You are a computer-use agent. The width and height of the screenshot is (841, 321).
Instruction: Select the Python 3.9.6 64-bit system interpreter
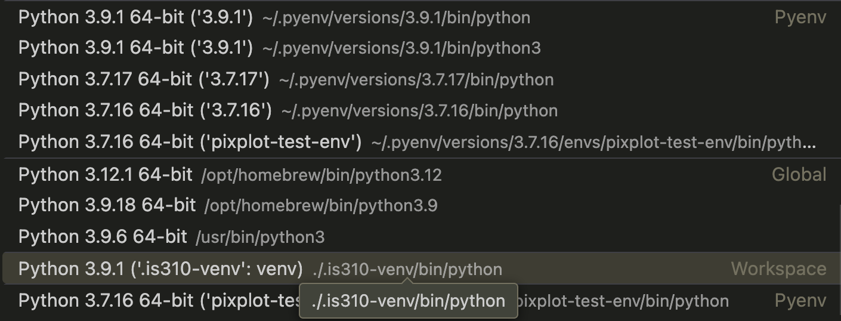(x=103, y=237)
